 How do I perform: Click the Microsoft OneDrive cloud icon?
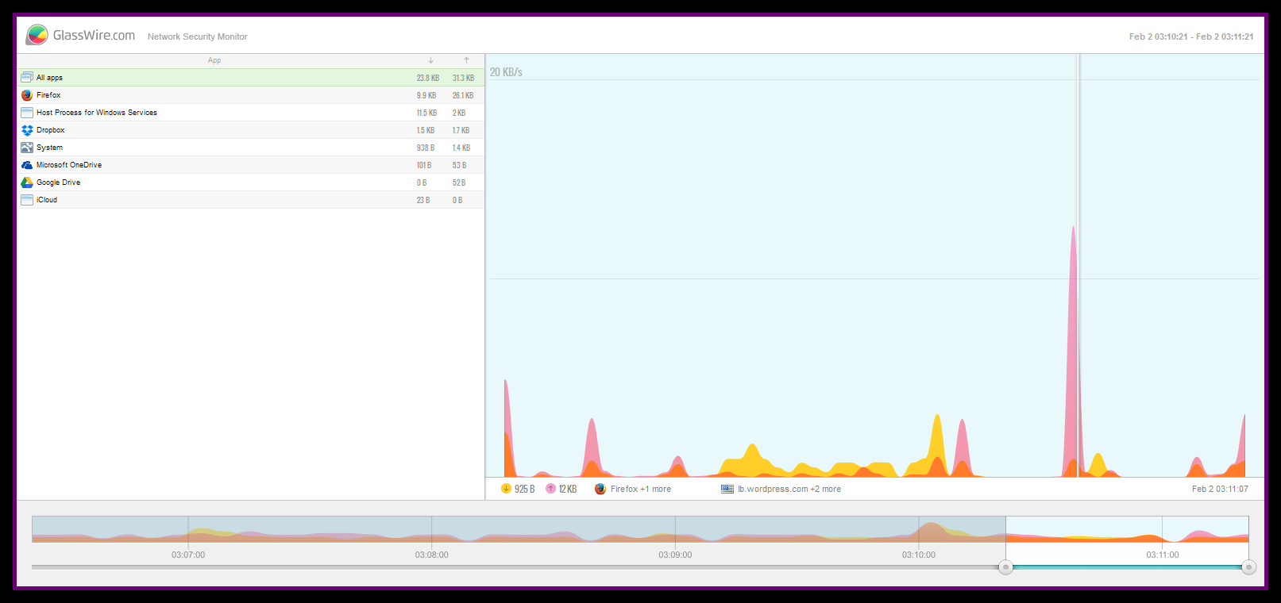27,165
